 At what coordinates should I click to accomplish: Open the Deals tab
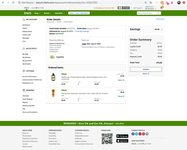coord(72,13)
